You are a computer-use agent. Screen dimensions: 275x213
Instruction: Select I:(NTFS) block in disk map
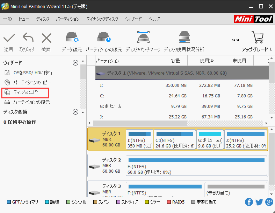click(139, 140)
